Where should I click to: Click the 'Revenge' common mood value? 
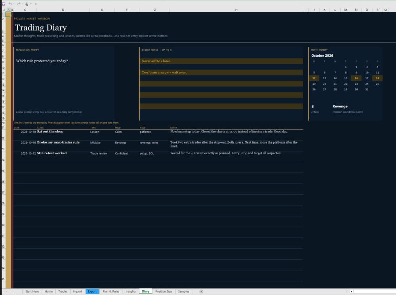pos(340,106)
